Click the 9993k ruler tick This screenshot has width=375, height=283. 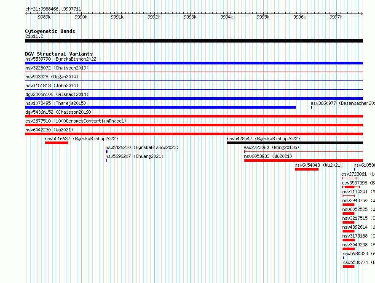(x=190, y=17)
